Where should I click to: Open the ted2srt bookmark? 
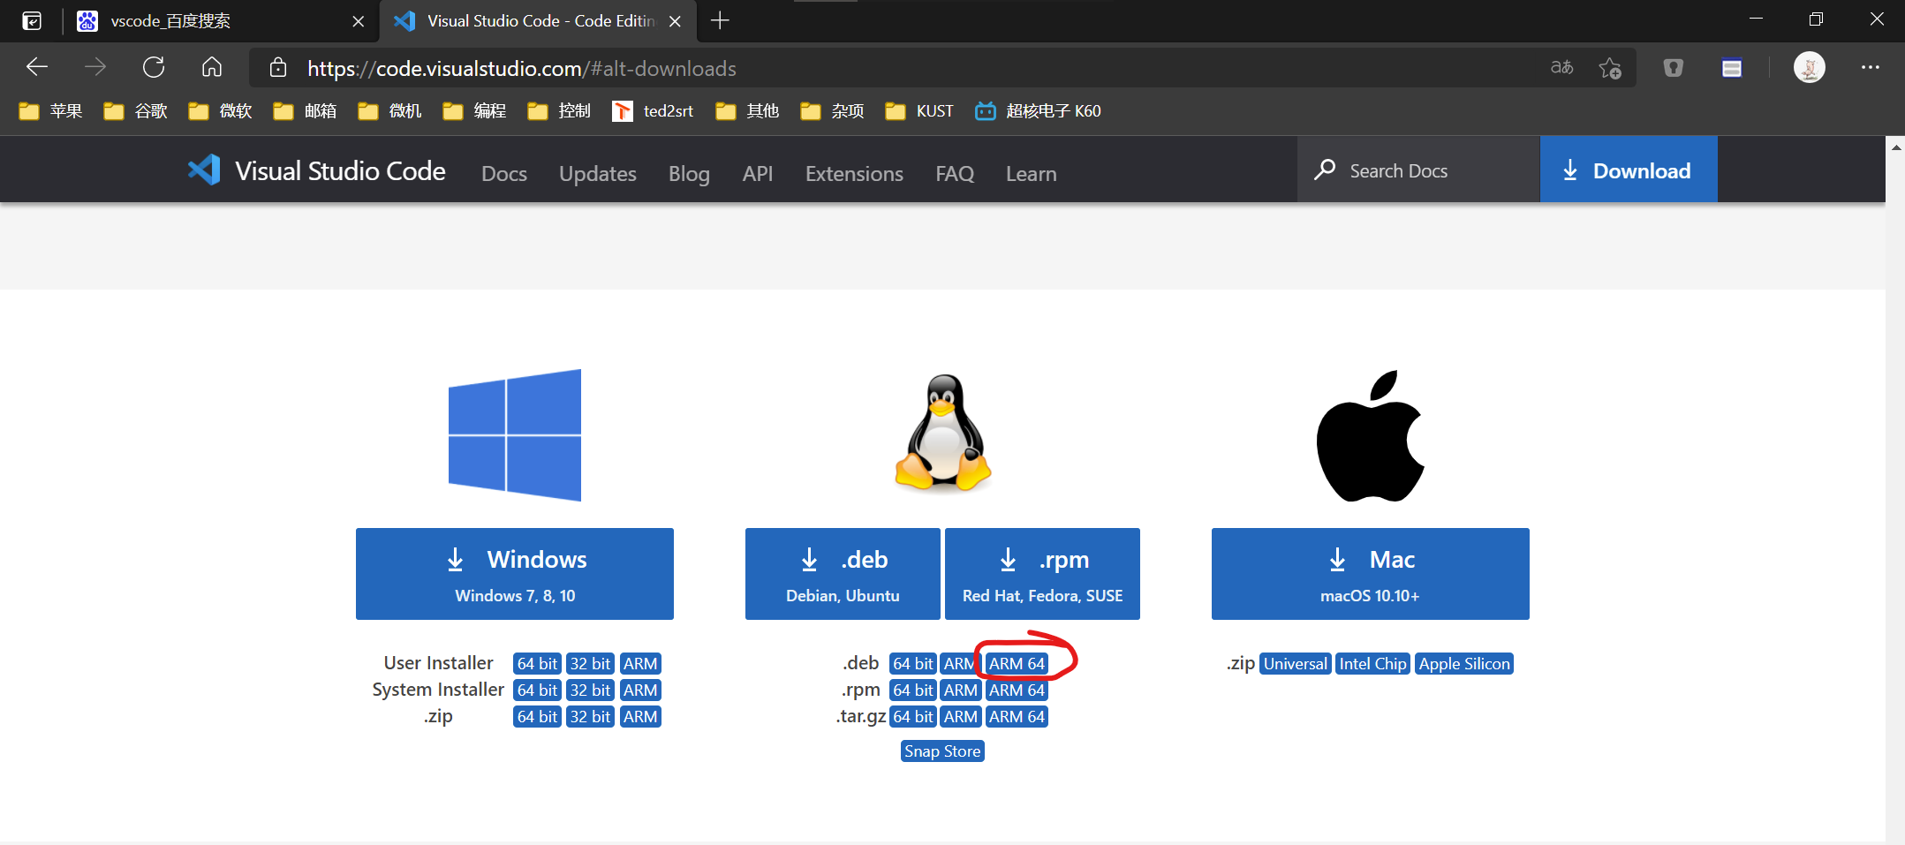tap(653, 111)
